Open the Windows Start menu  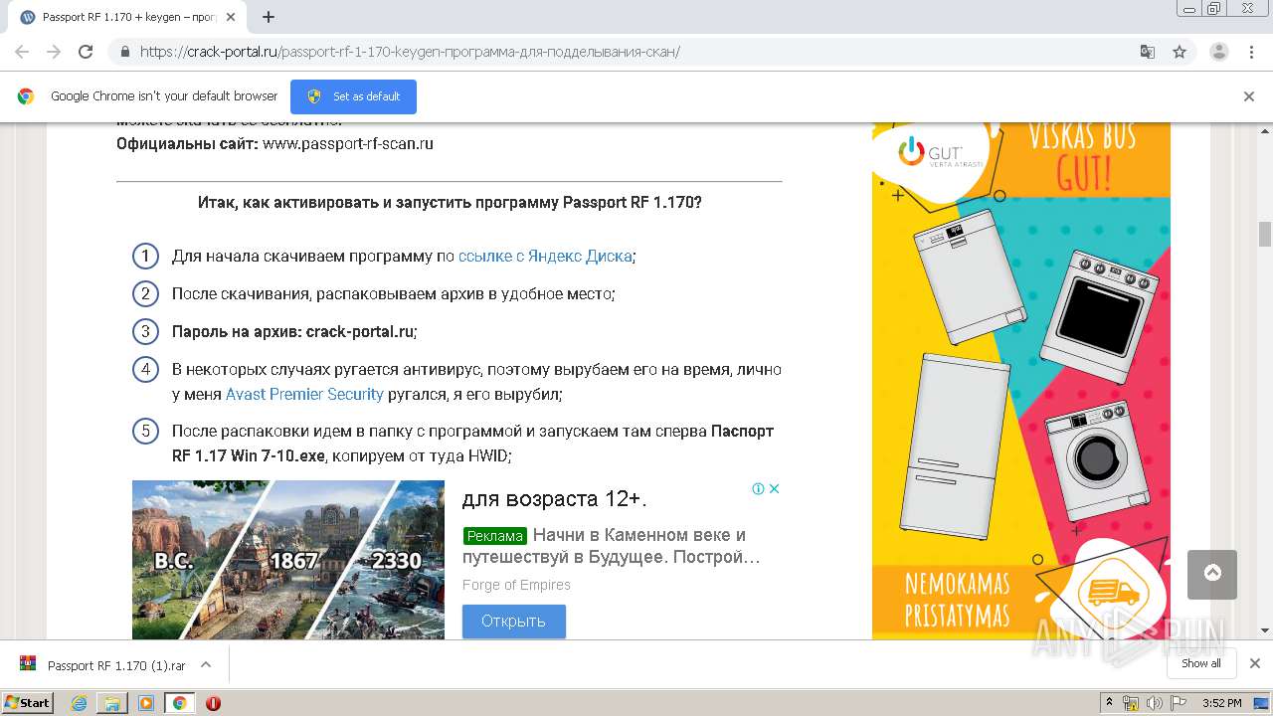[x=27, y=702]
